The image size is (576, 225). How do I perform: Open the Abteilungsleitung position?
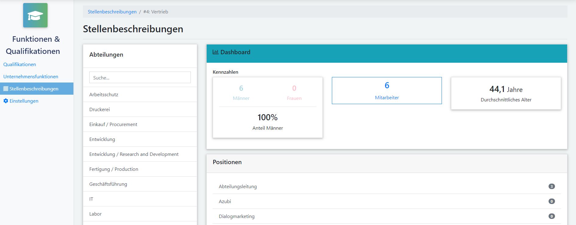(387, 186)
